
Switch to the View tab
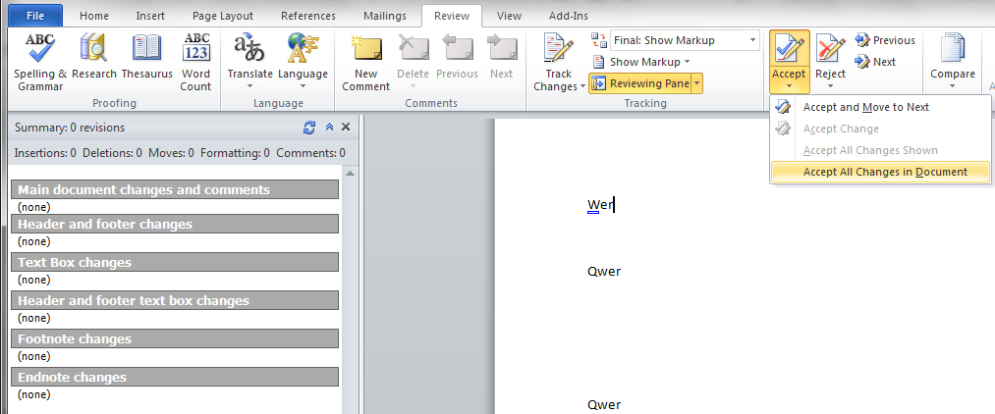point(510,16)
